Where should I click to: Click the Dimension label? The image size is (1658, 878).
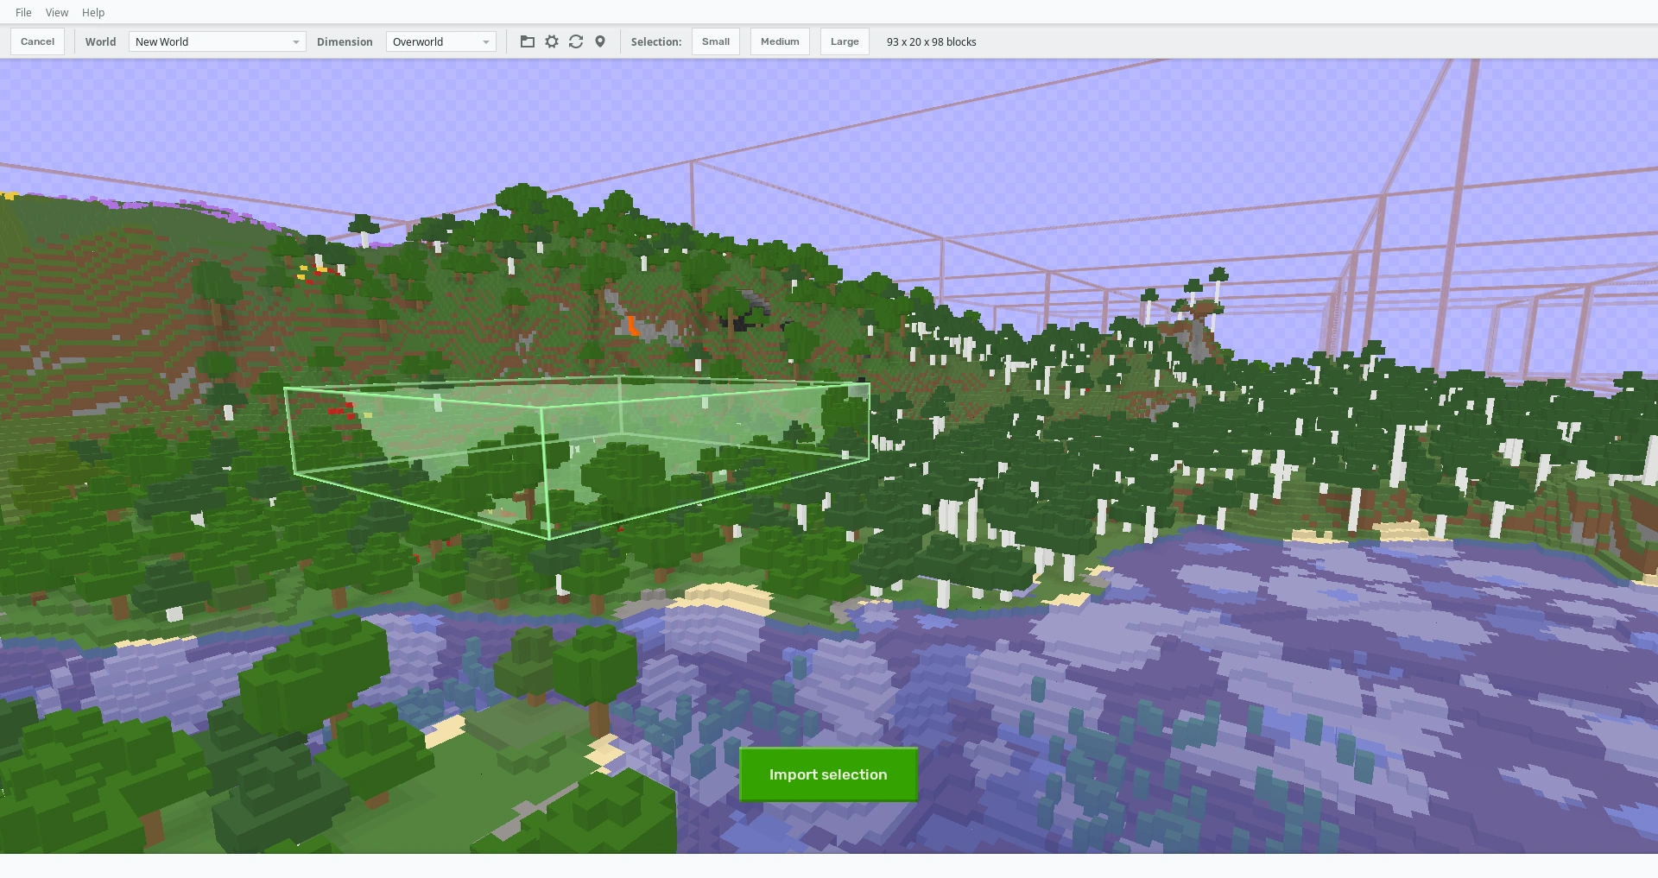345,41
